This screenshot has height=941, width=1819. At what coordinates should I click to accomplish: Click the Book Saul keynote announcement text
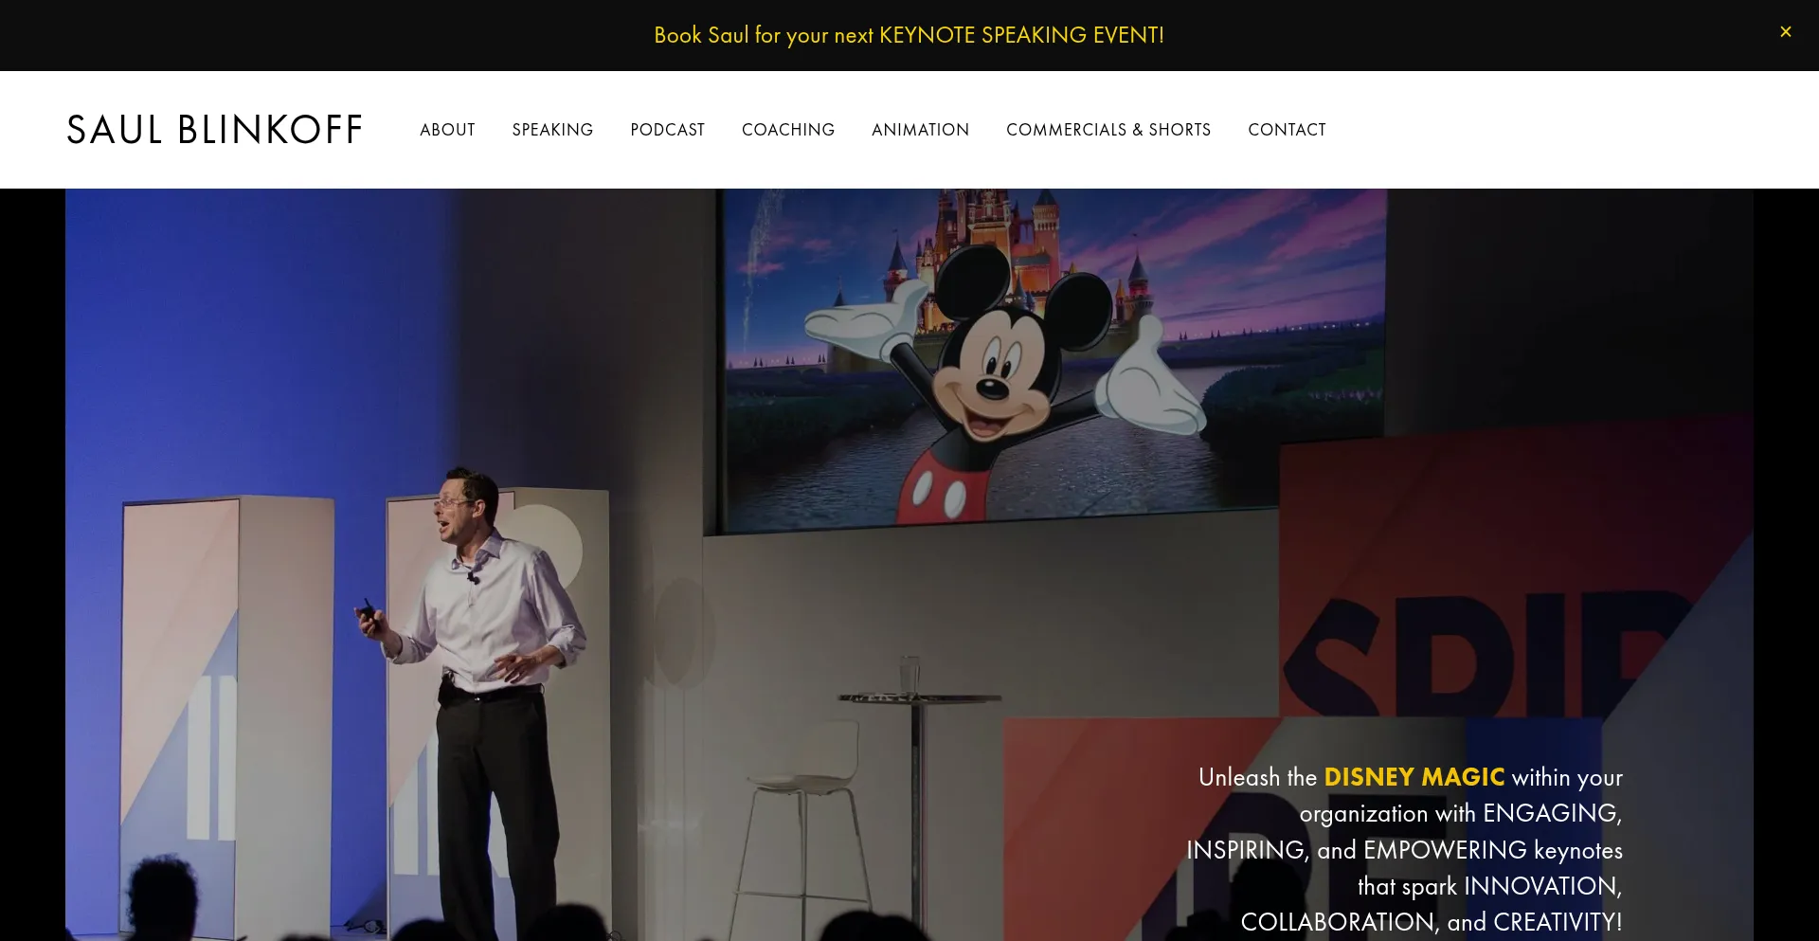click(909, 35)
